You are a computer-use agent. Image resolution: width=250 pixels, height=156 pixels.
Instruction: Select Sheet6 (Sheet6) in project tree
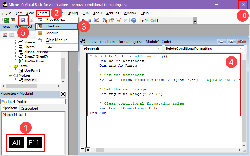pos(36,52)
